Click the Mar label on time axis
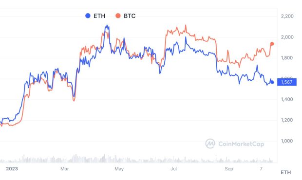 tap(64, 169)
